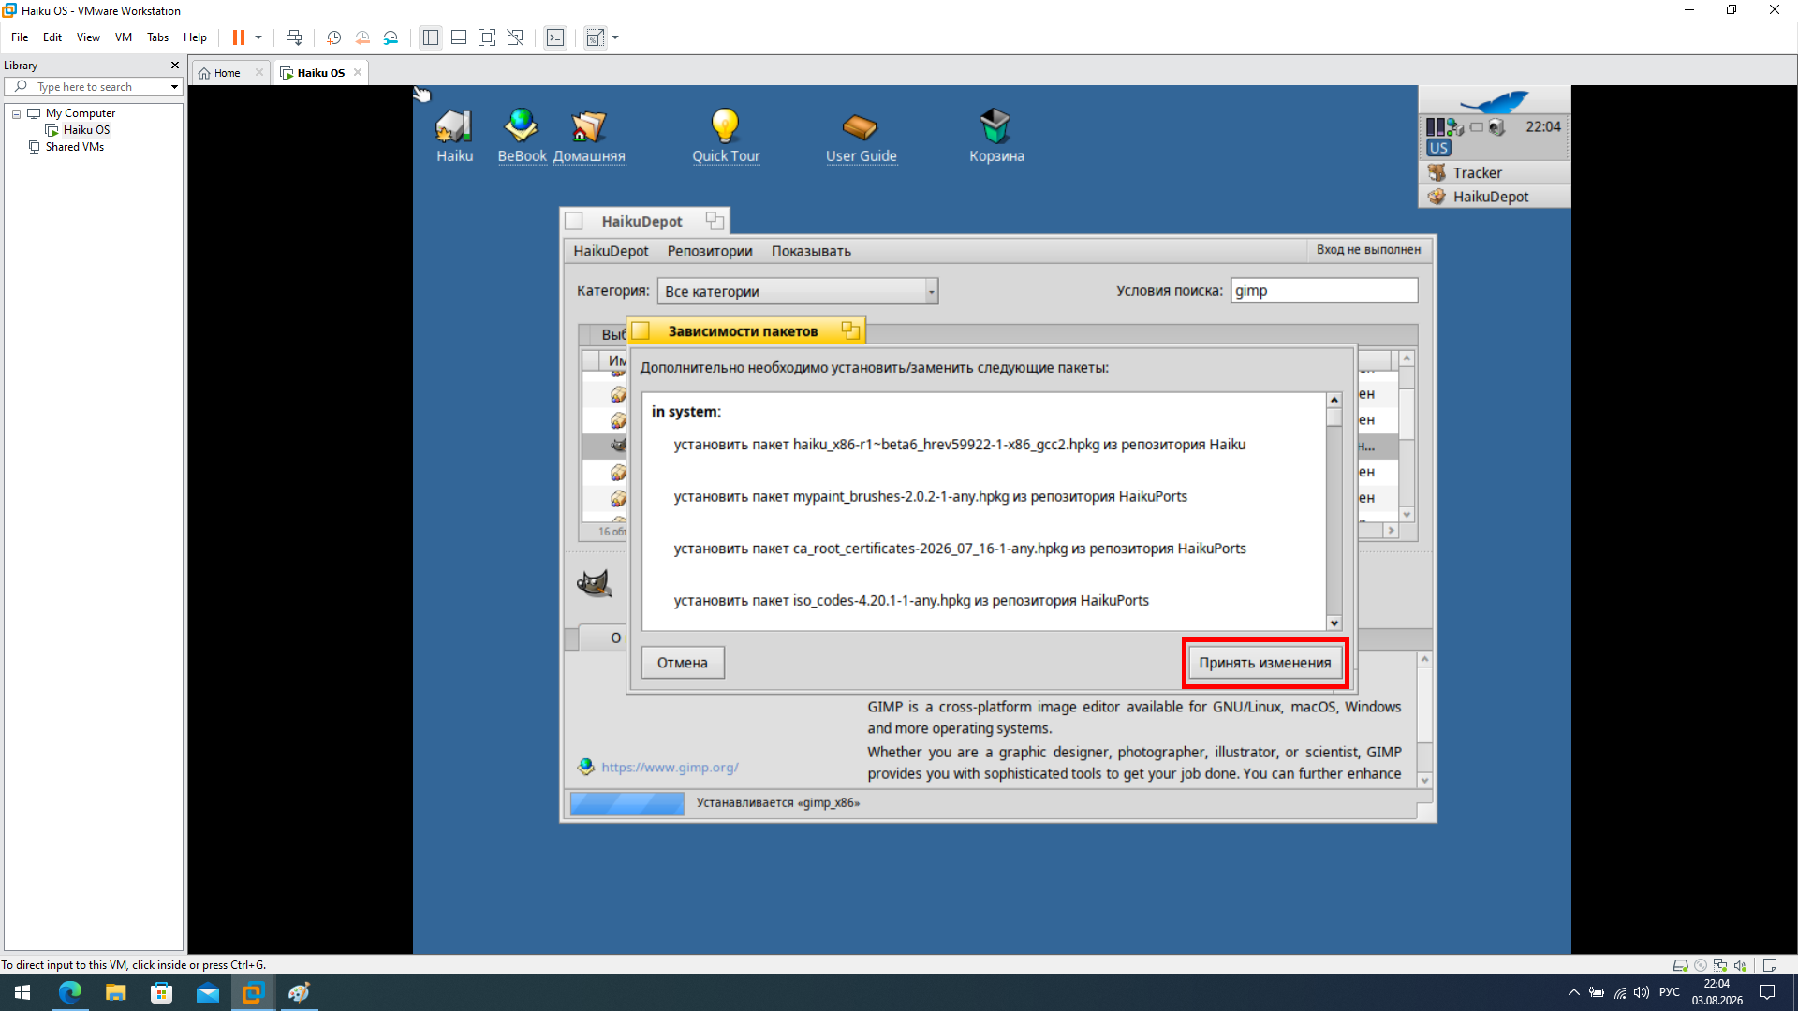This screenshot has height=1011, width=1798.
Task: Click the Unity mode toolbar icon
Action: [515, 37]
